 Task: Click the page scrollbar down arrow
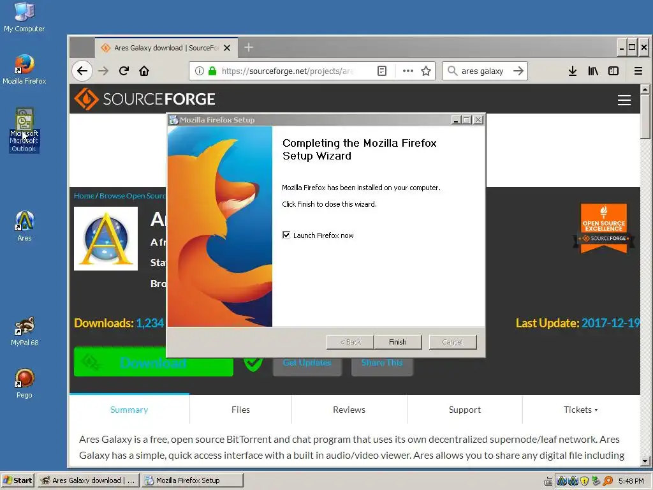(645, 461)
